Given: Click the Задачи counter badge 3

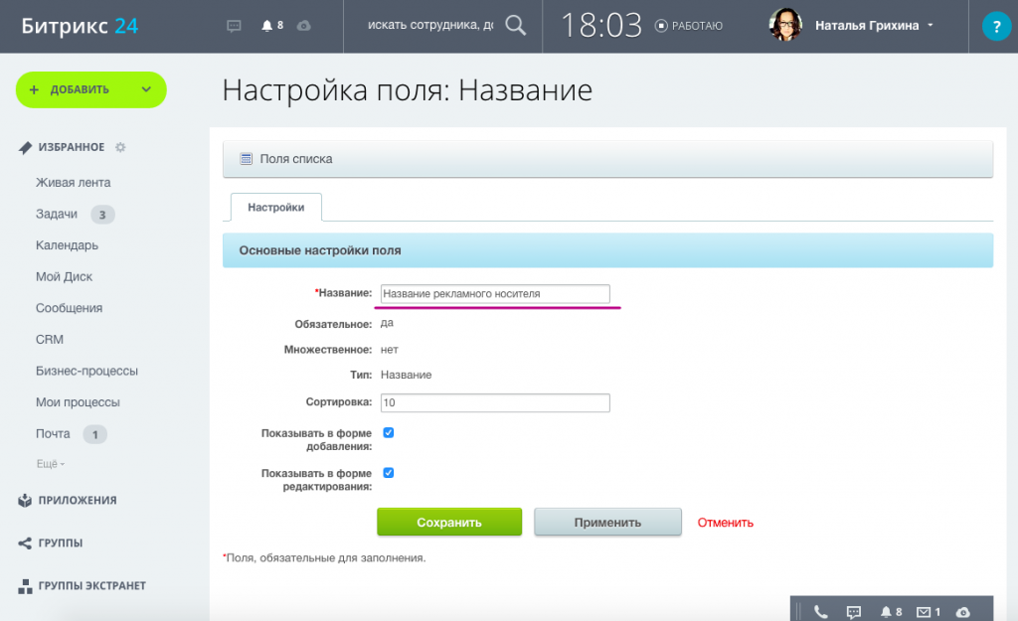Looking at the screenshot, I should [x=102, y=215].
